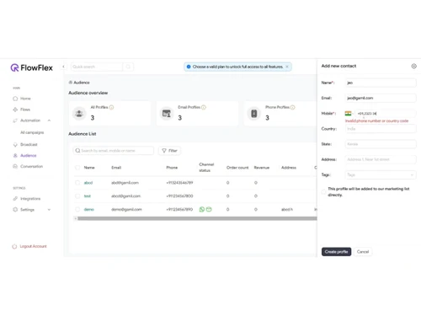Select the checkbox for abod row
Screen dimensions: 421x316
coord(77,183)
